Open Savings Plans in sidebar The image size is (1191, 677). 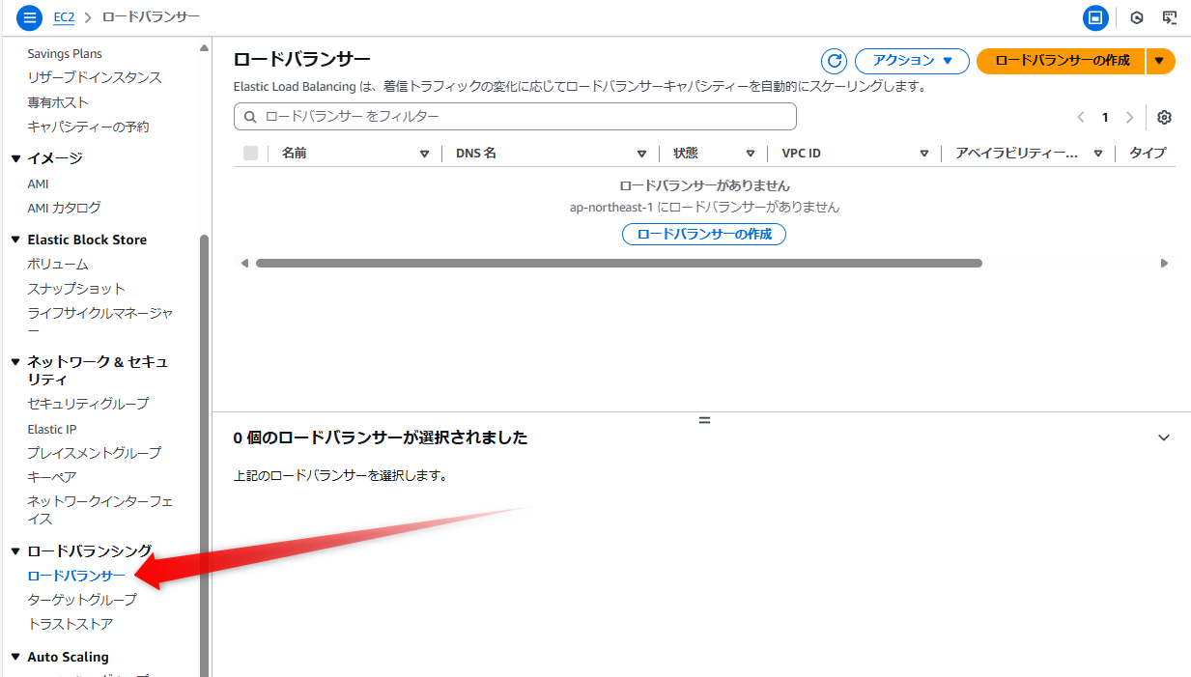(x=65, y=53)
